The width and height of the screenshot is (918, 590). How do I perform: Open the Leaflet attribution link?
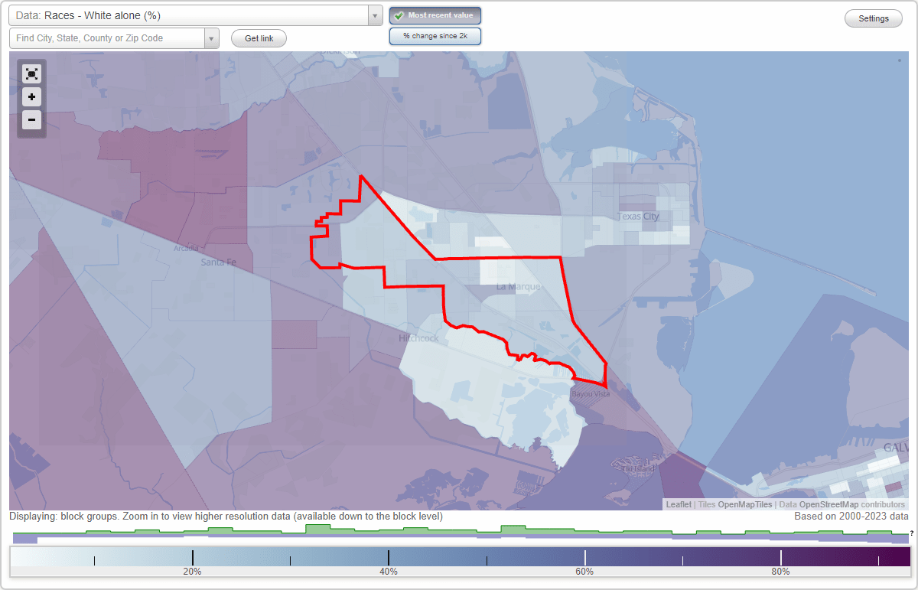(x=678, y=504)
